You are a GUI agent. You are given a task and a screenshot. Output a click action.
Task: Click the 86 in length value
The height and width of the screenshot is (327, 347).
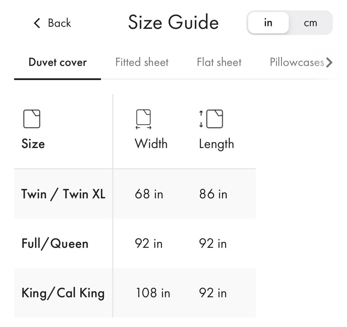pos(213,194)
